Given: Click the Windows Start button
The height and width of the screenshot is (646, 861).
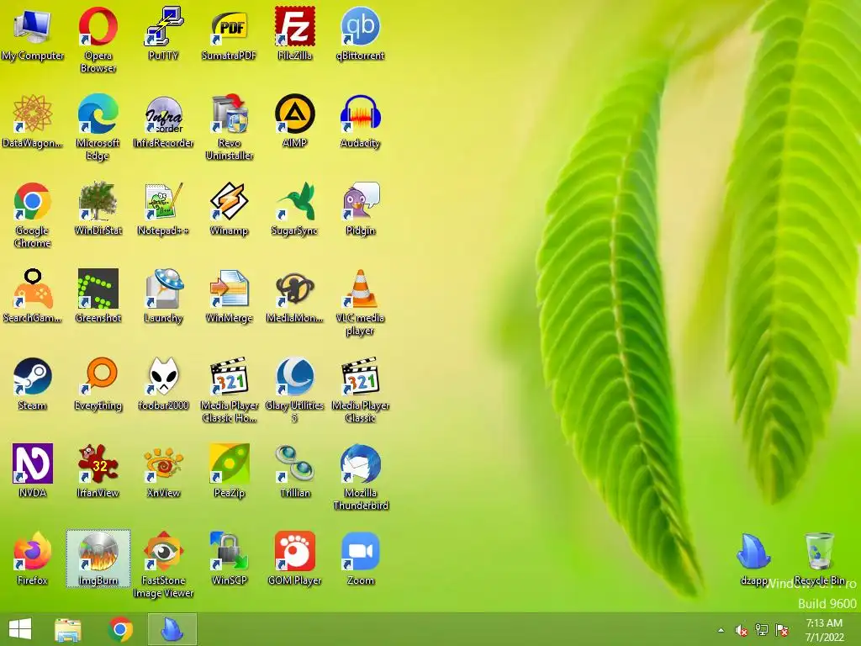Looking at the screenshot, I should tap(20, 629).
